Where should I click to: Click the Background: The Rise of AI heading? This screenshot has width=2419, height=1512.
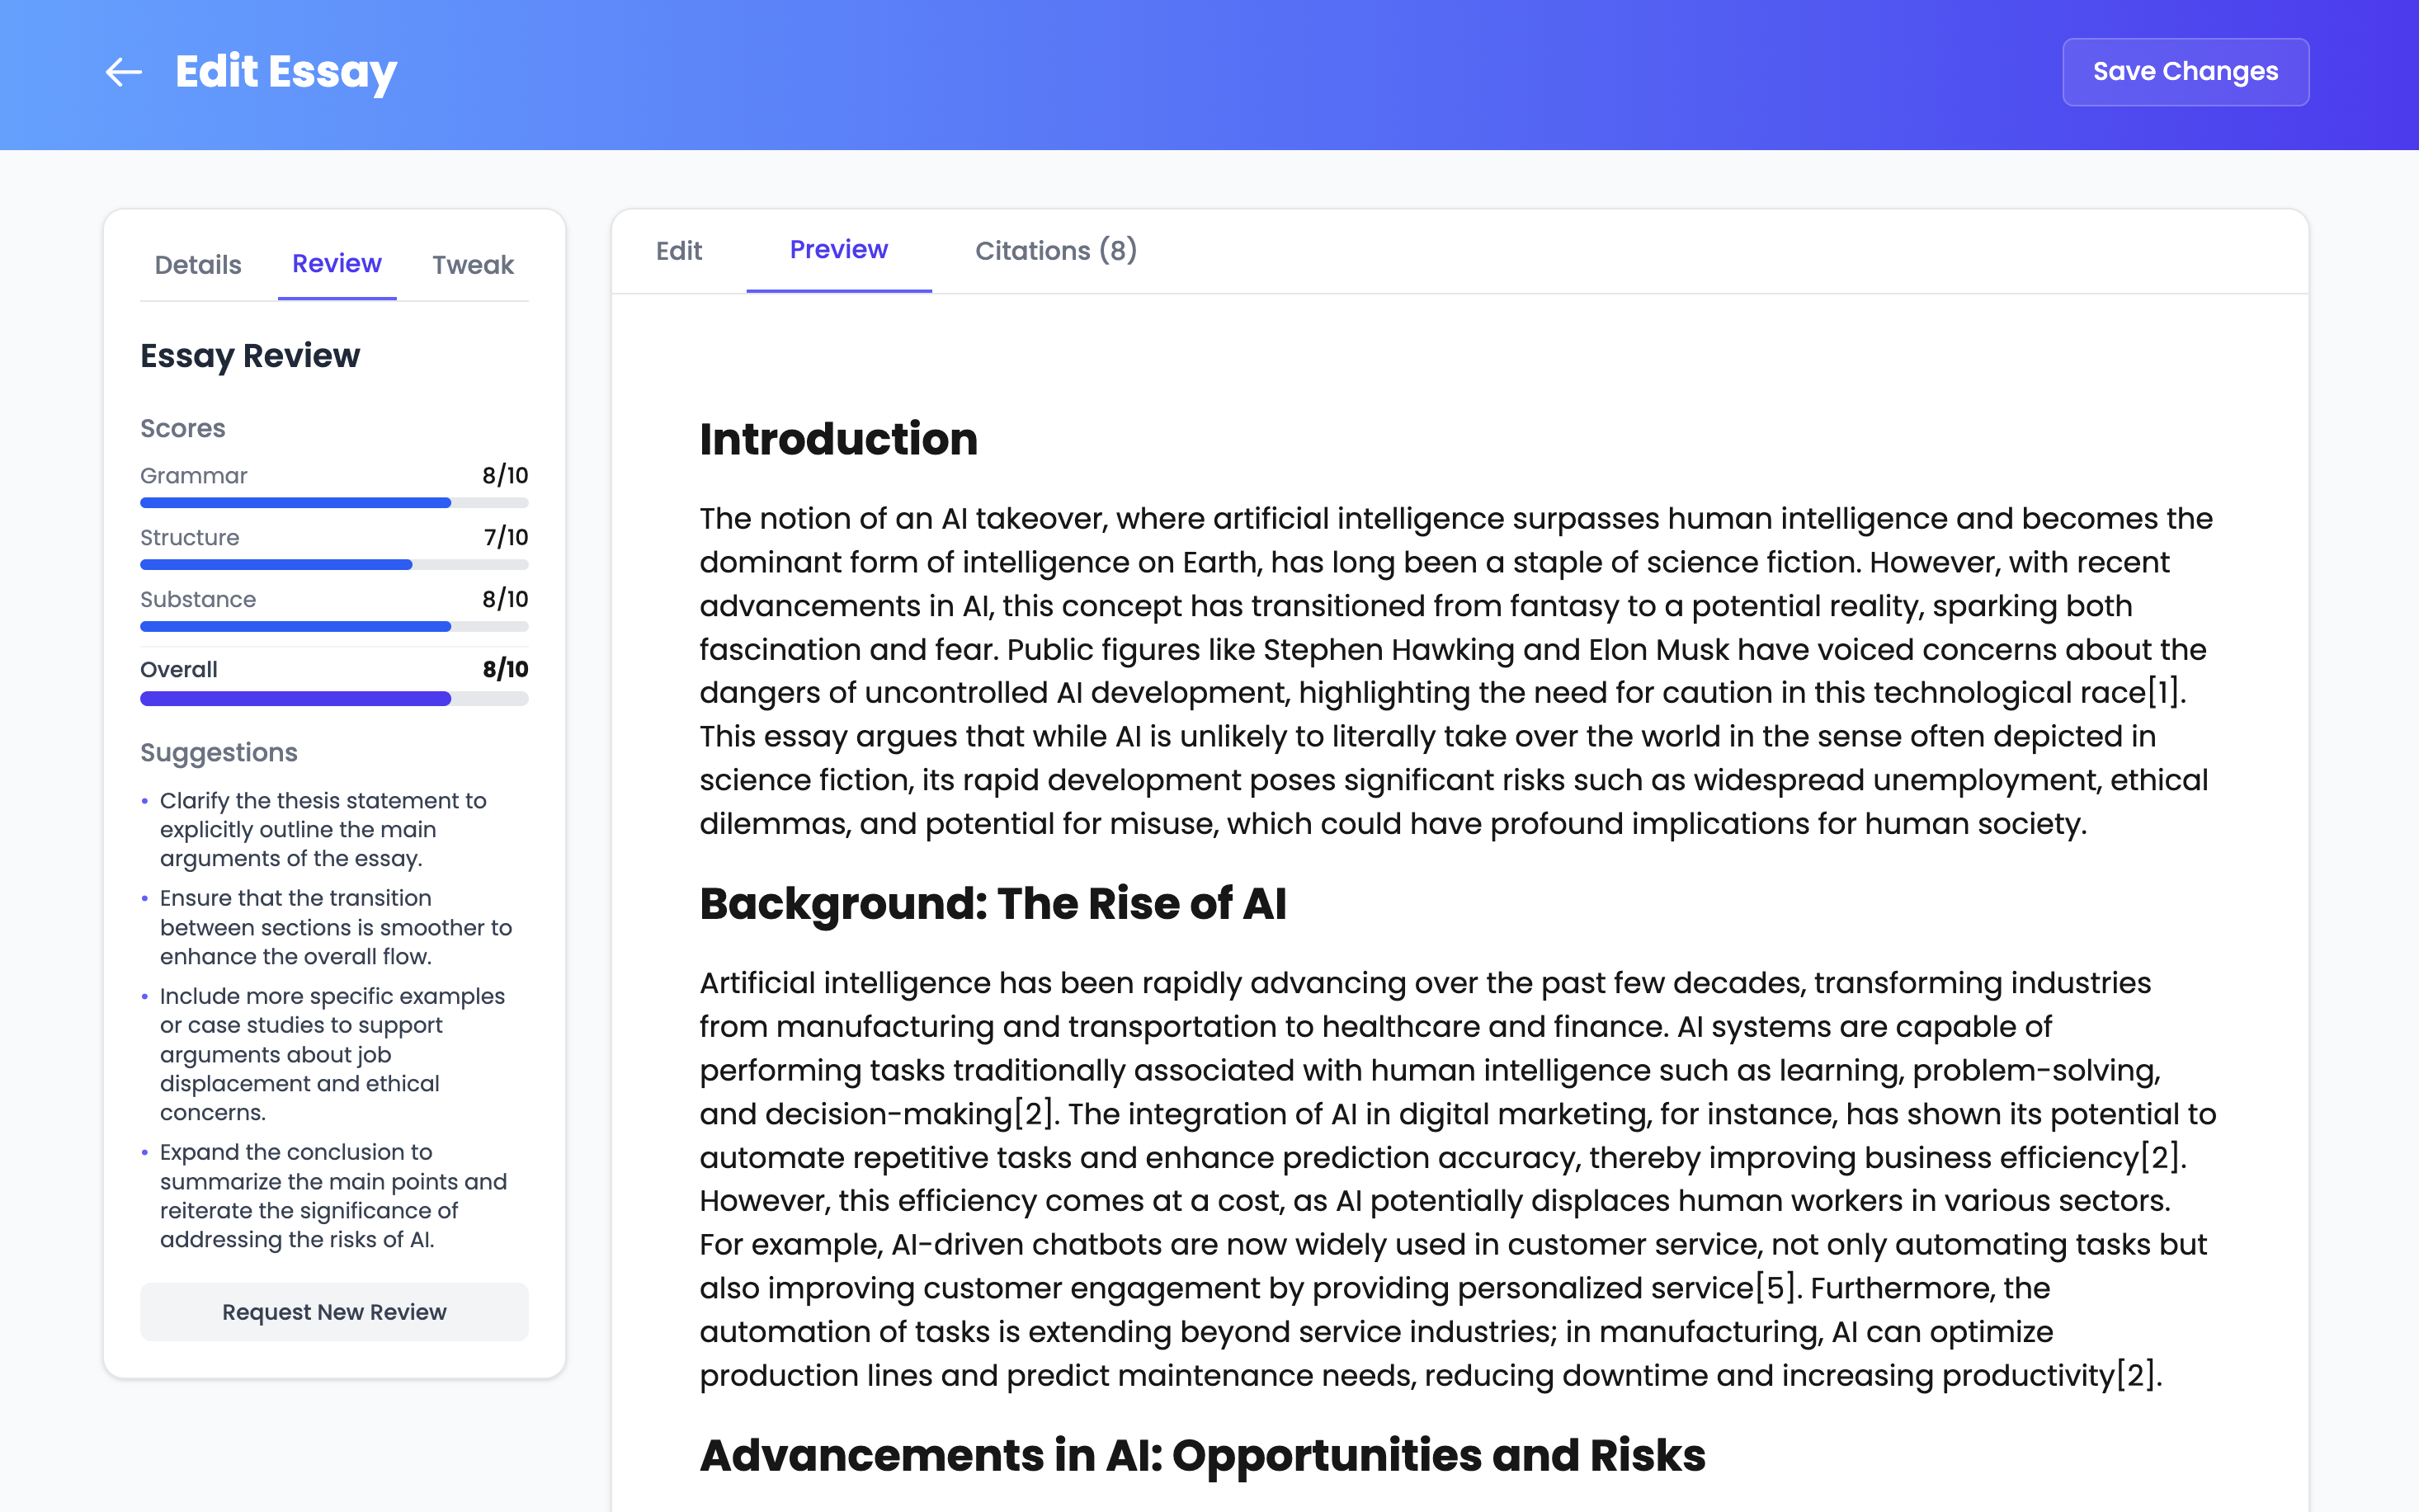click(x=992, y=904)
